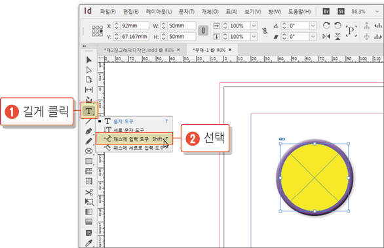Click the W width stepper arrows

tap(163, 26)
